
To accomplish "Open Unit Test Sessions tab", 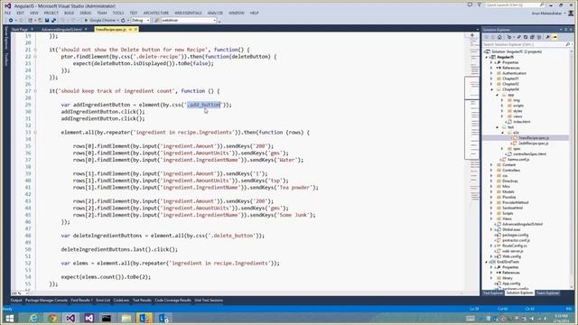I will [x=209, y=301].
